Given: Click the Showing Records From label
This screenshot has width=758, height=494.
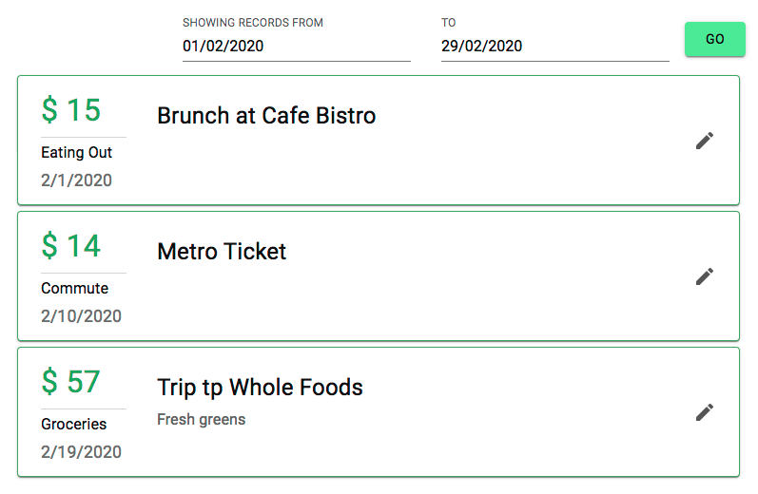Looking at the screenshot, I should click(x=252, y=23).
